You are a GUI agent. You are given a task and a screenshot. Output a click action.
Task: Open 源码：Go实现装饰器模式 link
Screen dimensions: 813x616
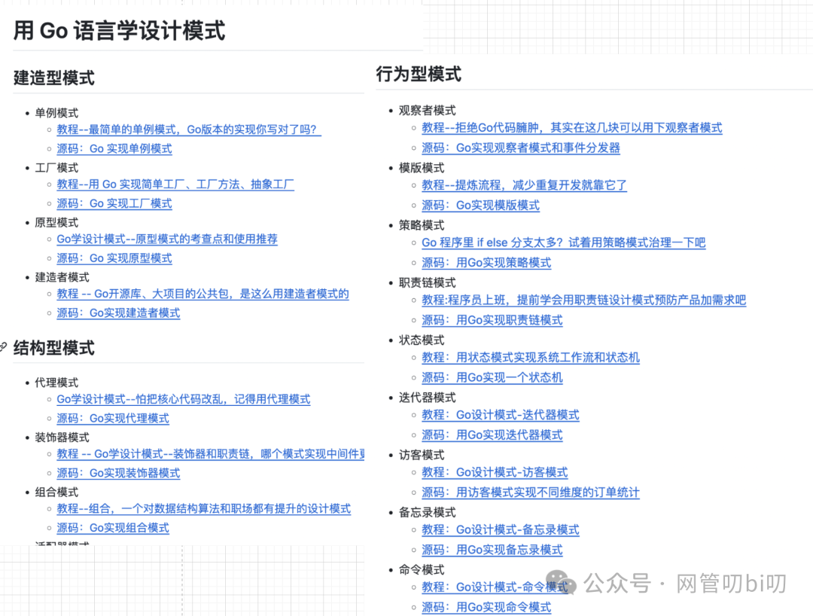coord(118,474)
